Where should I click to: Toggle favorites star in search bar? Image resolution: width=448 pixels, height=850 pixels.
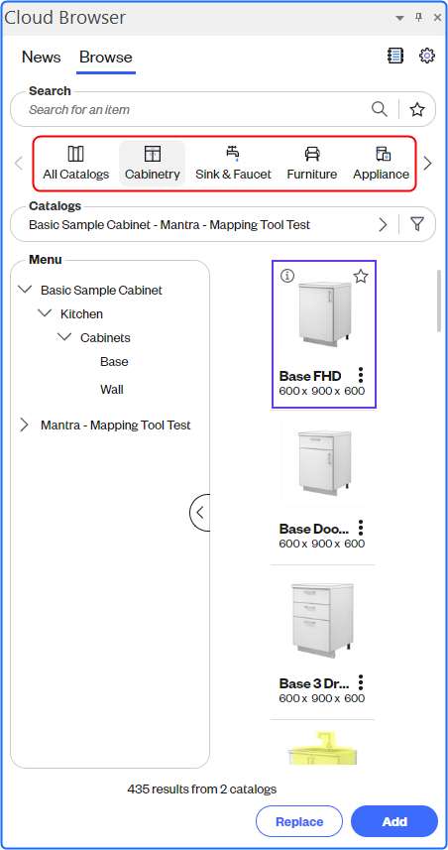click(416, 109)
